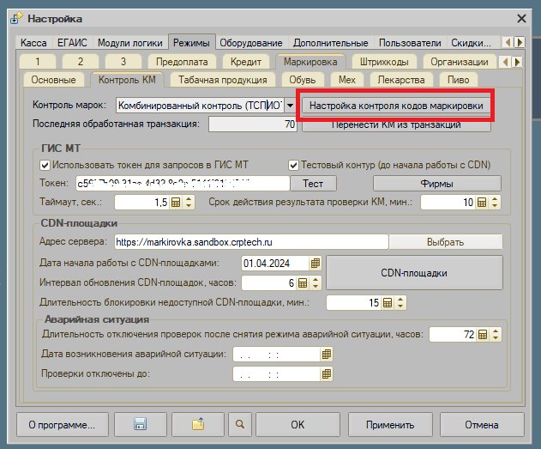Open the Мех subtab
This screenshot has height=449, width=541.
tap(346, 80)
